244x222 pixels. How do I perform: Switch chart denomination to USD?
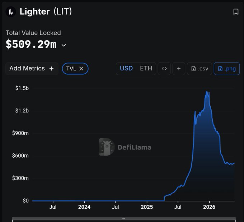(x=126, y=68)
